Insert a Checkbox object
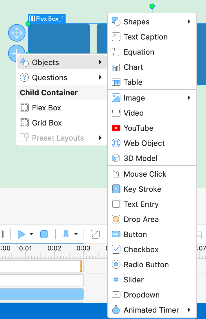 click(141, 250)
